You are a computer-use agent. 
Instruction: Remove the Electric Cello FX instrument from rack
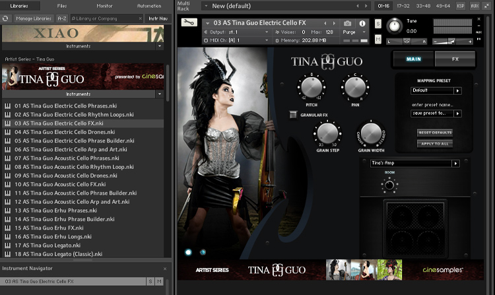point(478,19)
